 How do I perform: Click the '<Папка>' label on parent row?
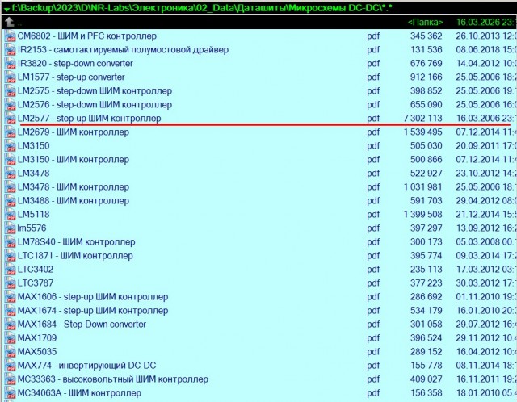(x=426, y=22)
